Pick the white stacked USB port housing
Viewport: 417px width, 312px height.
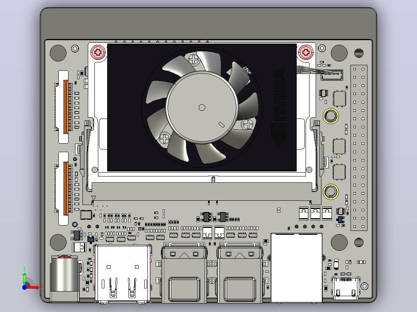(x=123, y=273)
